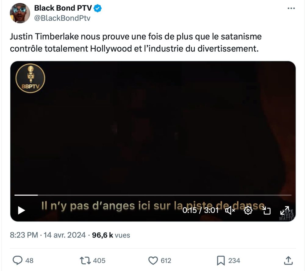Like the tweet with heart icon
Viewport: 305px width, 271px height.
click(x=153, y=261)
